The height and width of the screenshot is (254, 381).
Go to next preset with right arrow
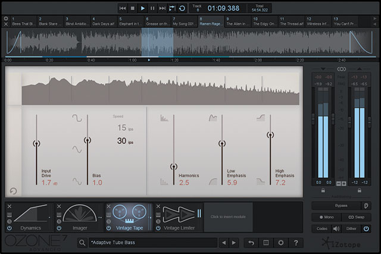(x=234, y=243)
